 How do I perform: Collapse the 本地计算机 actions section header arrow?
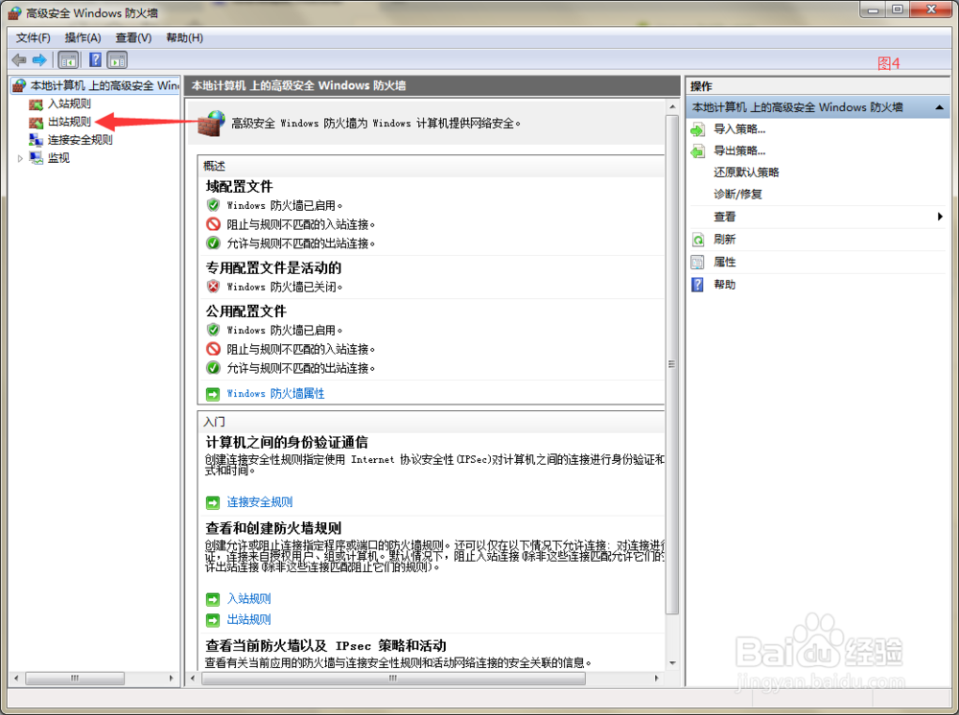[940, 107]
